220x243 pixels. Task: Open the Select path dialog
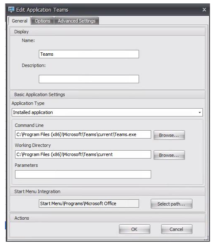[171, 204]
